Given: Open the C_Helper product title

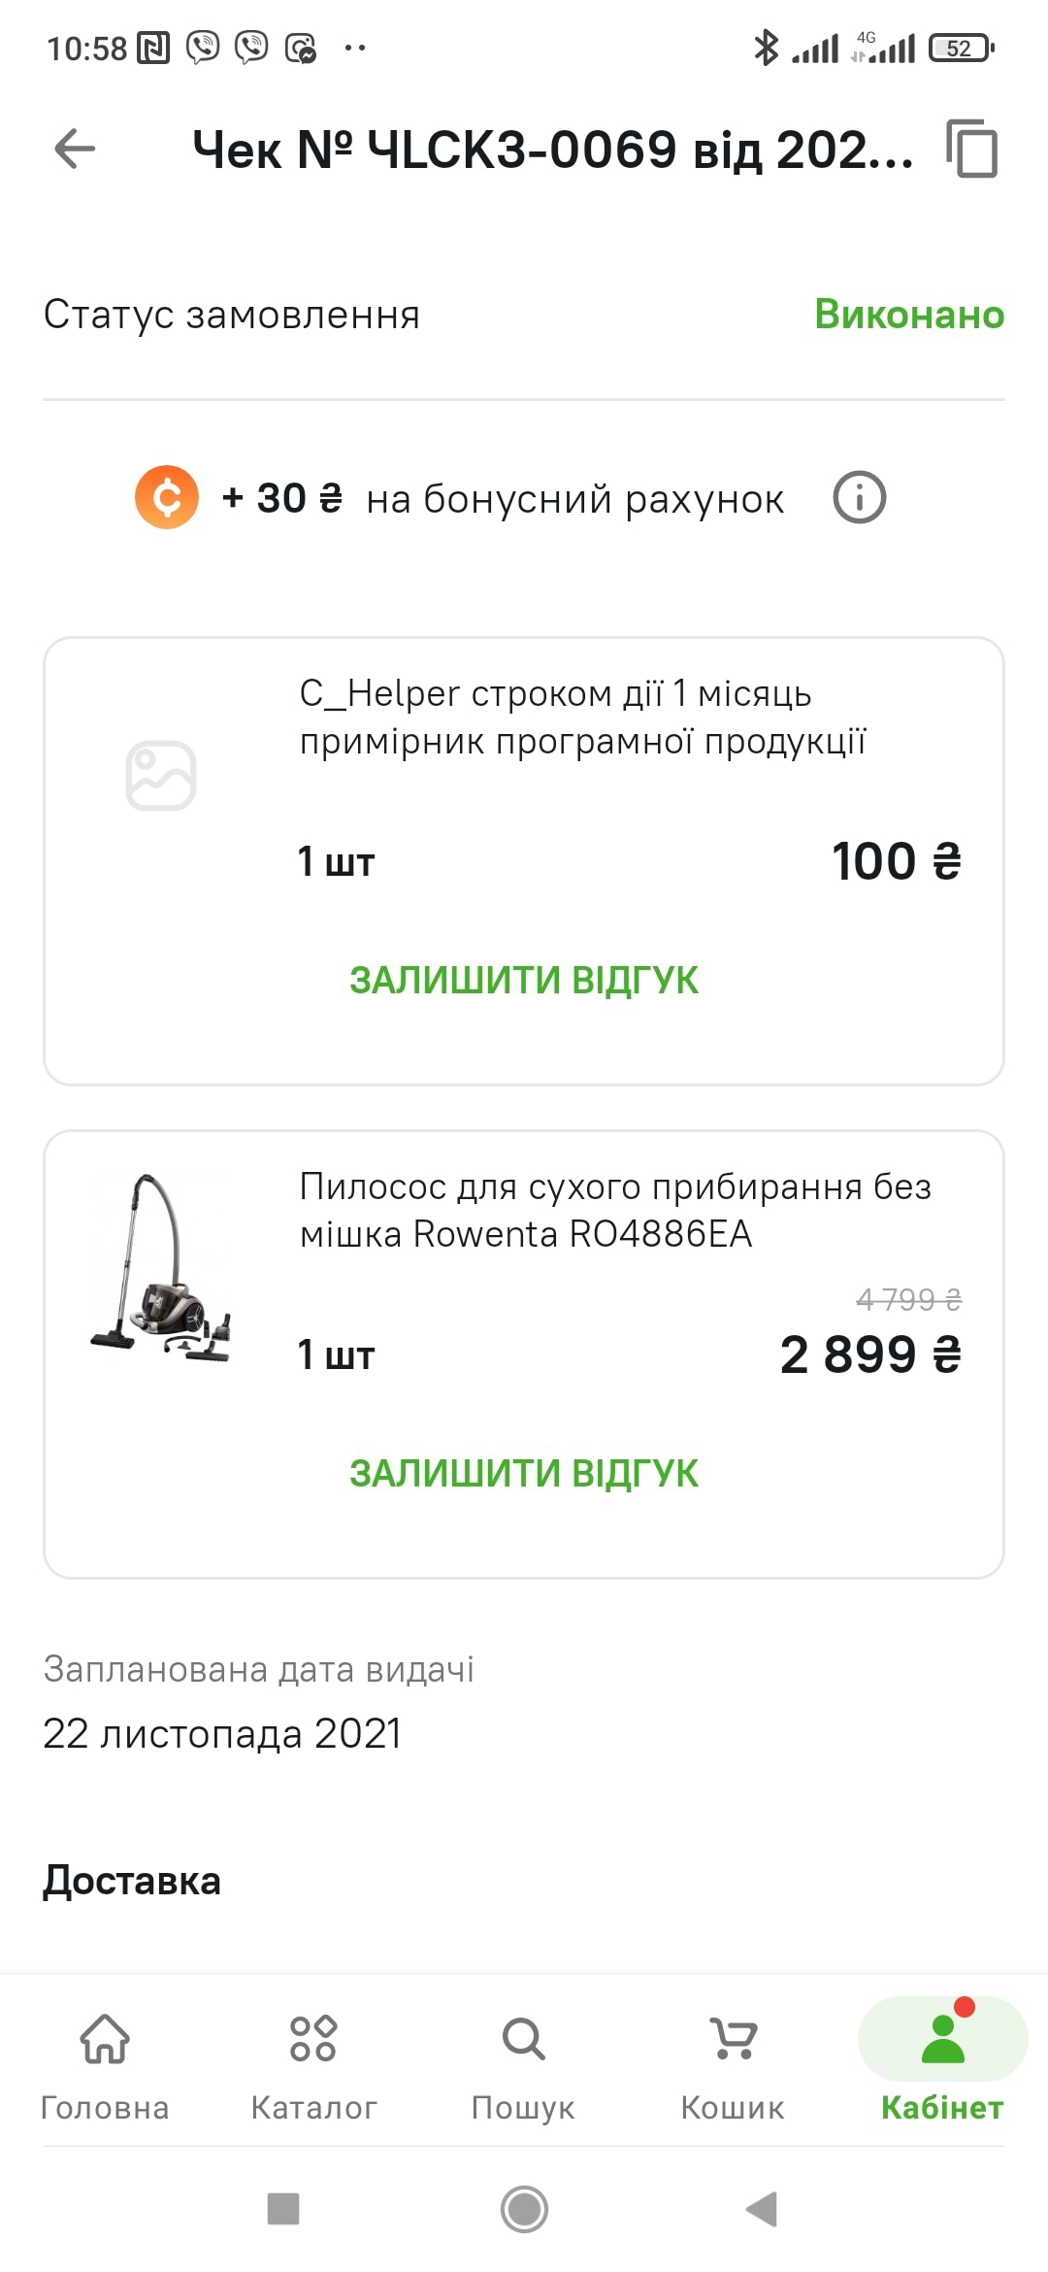Looking at the screenshot, I should (x=582, y=717).
